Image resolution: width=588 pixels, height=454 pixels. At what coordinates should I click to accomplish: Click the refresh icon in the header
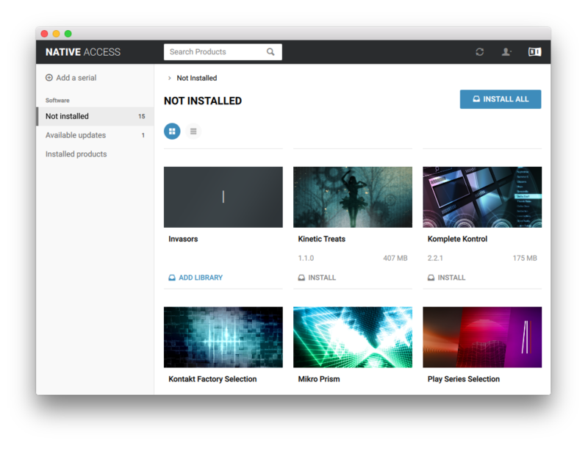tap(480, 51)
